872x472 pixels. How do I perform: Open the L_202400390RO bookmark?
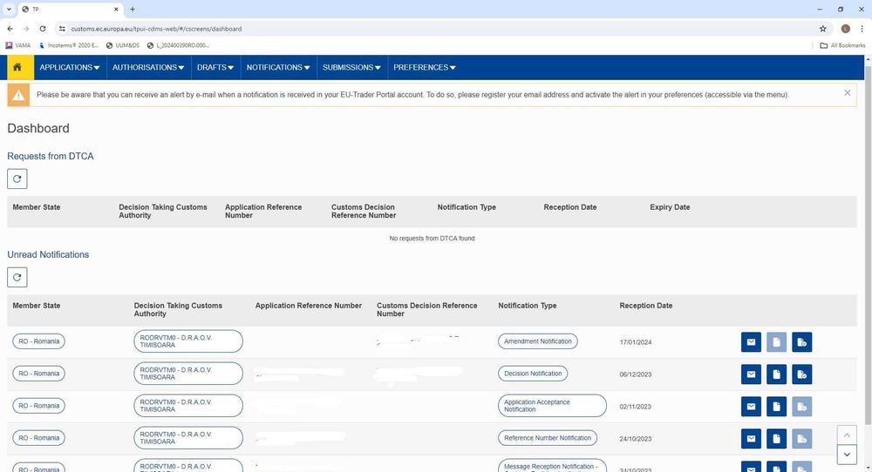click(x=178, y=45)
